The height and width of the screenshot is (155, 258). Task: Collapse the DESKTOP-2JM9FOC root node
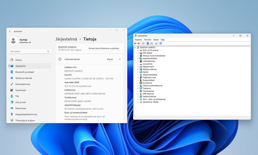point(135,48)
